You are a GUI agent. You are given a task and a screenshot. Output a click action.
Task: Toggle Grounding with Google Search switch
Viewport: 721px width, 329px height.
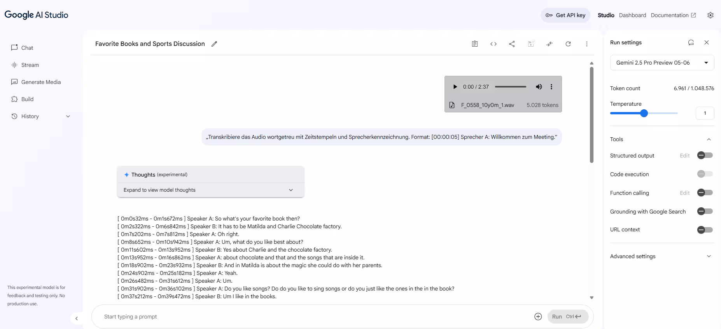pos(705,212)
